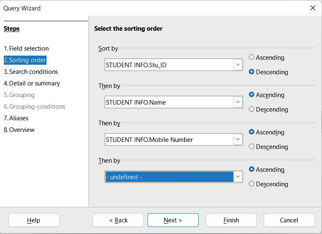Expand the STUDENT INFO.Name dropdown arrow
322x234 pixels.
point(238,102)
